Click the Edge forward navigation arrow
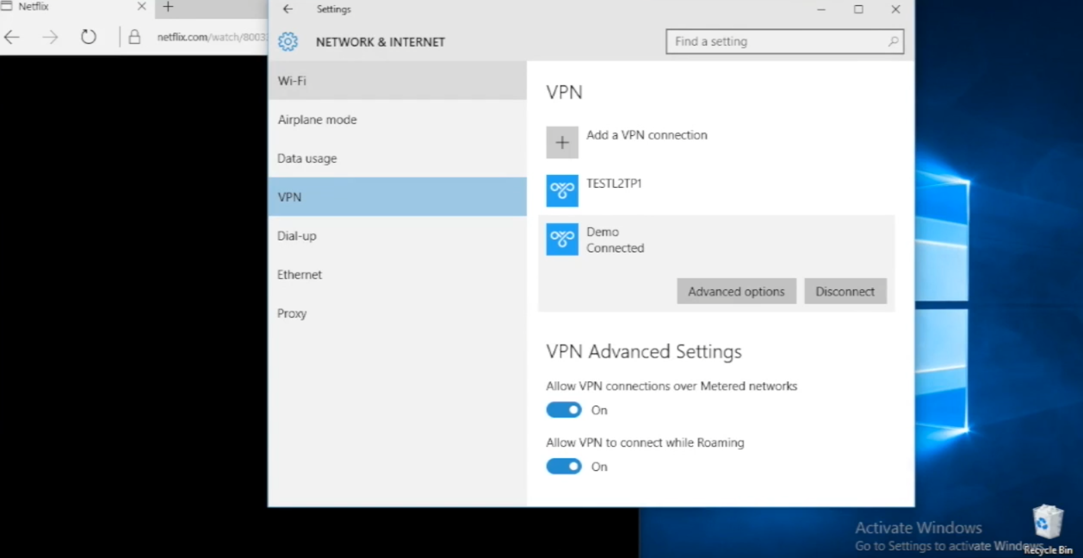 (50, 37)
